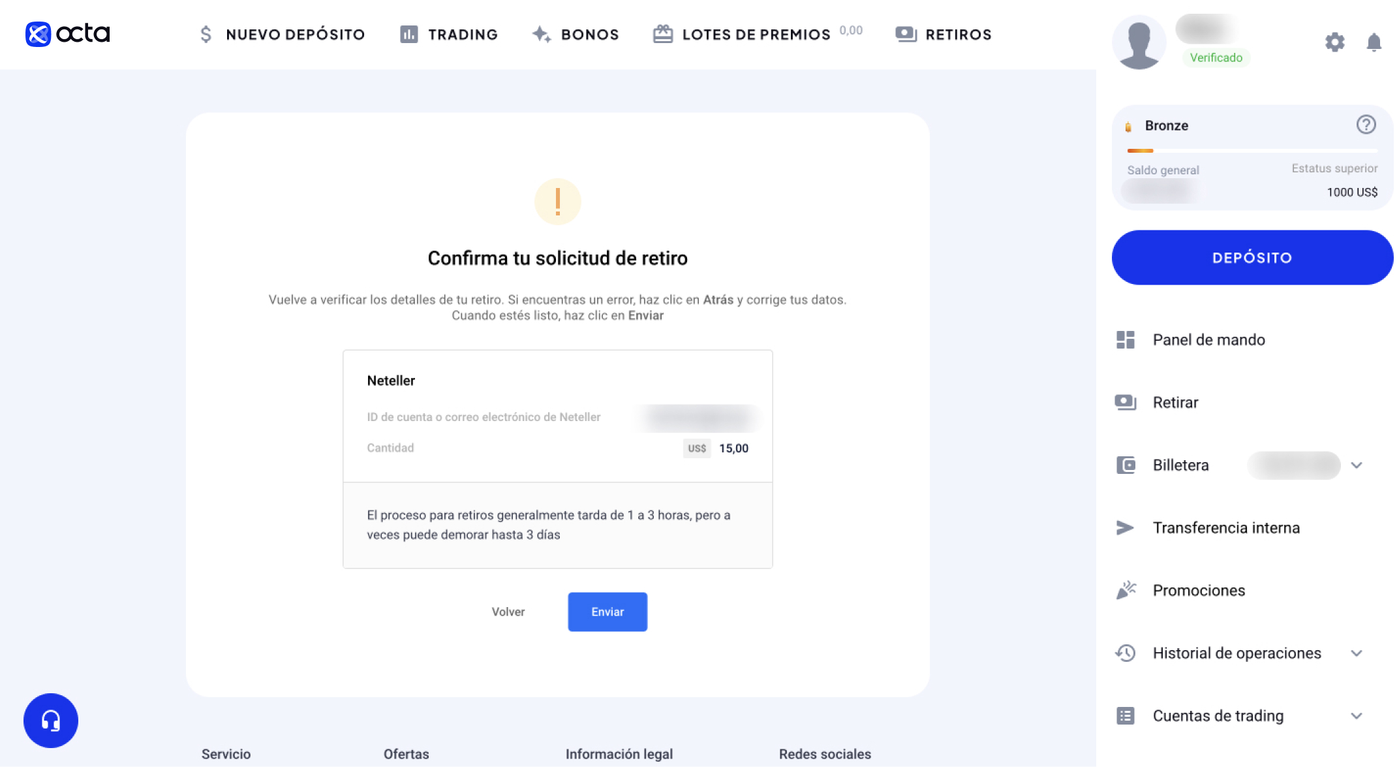
Task: Click the Volver link
Action: click(x=508, y=612)
